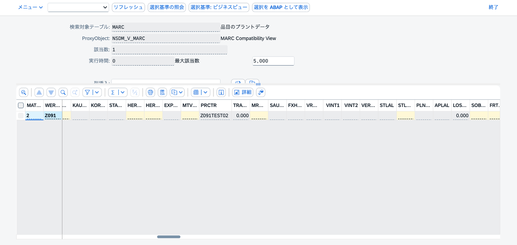517x245 pixels.
Task: Click the WER... column header
Action: (53, 105)
